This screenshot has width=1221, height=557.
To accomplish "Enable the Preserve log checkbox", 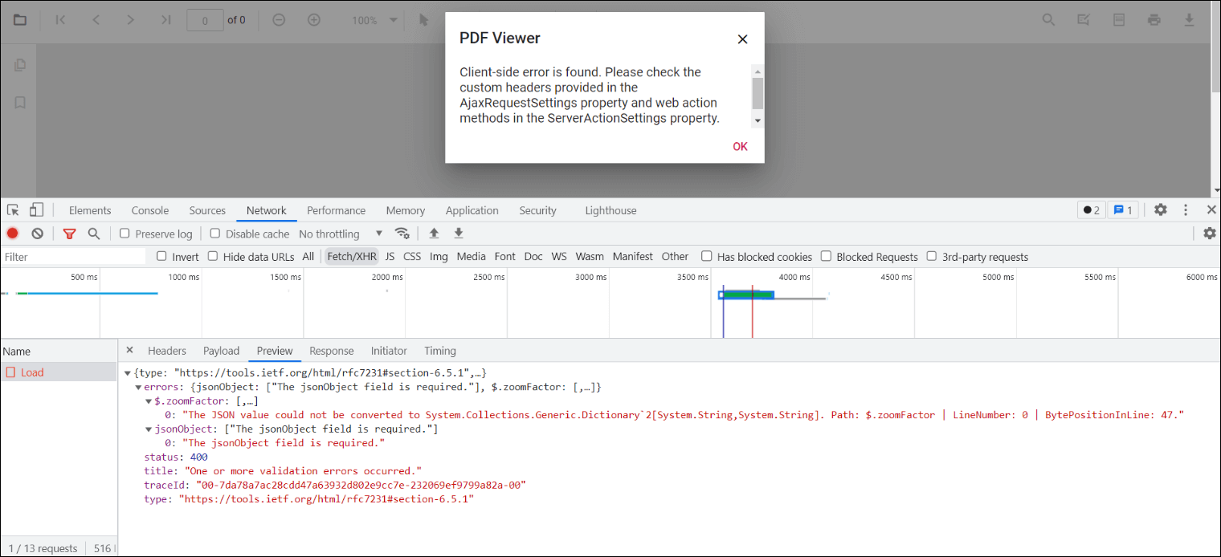I will pos(125,234).
